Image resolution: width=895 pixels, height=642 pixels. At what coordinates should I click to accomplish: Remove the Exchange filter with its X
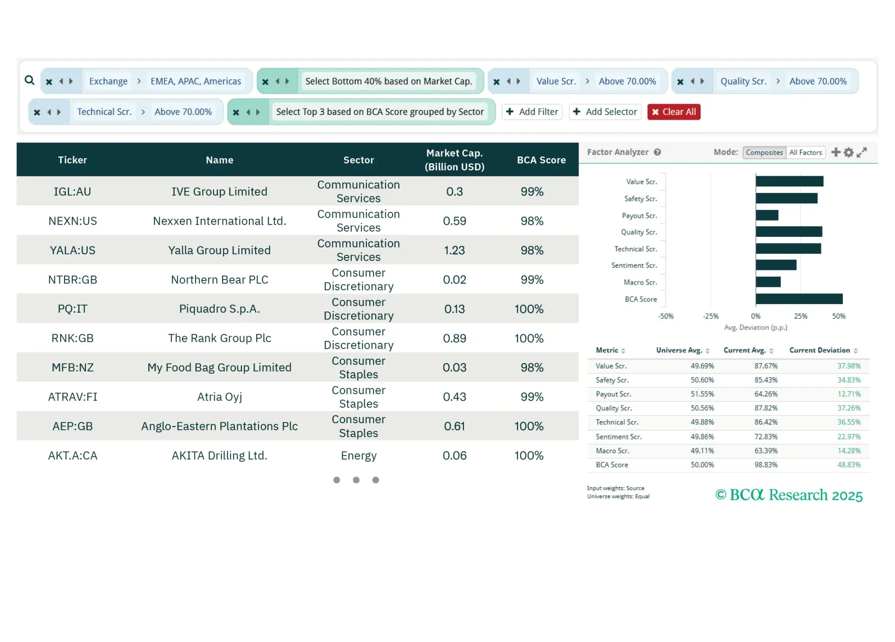coord(49,82)
